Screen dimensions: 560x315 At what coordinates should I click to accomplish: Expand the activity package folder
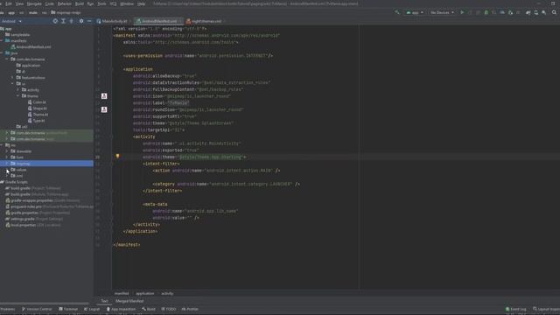click(x=17, y=90)
